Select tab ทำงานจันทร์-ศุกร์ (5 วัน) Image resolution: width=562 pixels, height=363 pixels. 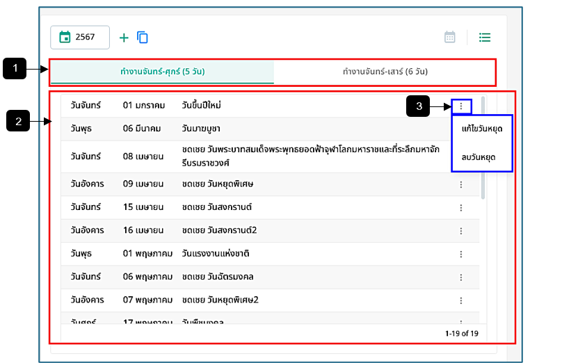click(162, 72)
